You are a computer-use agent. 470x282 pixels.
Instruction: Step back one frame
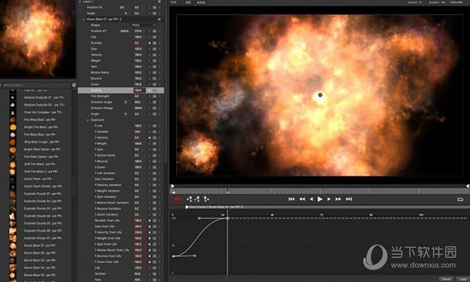click(312, 199)
